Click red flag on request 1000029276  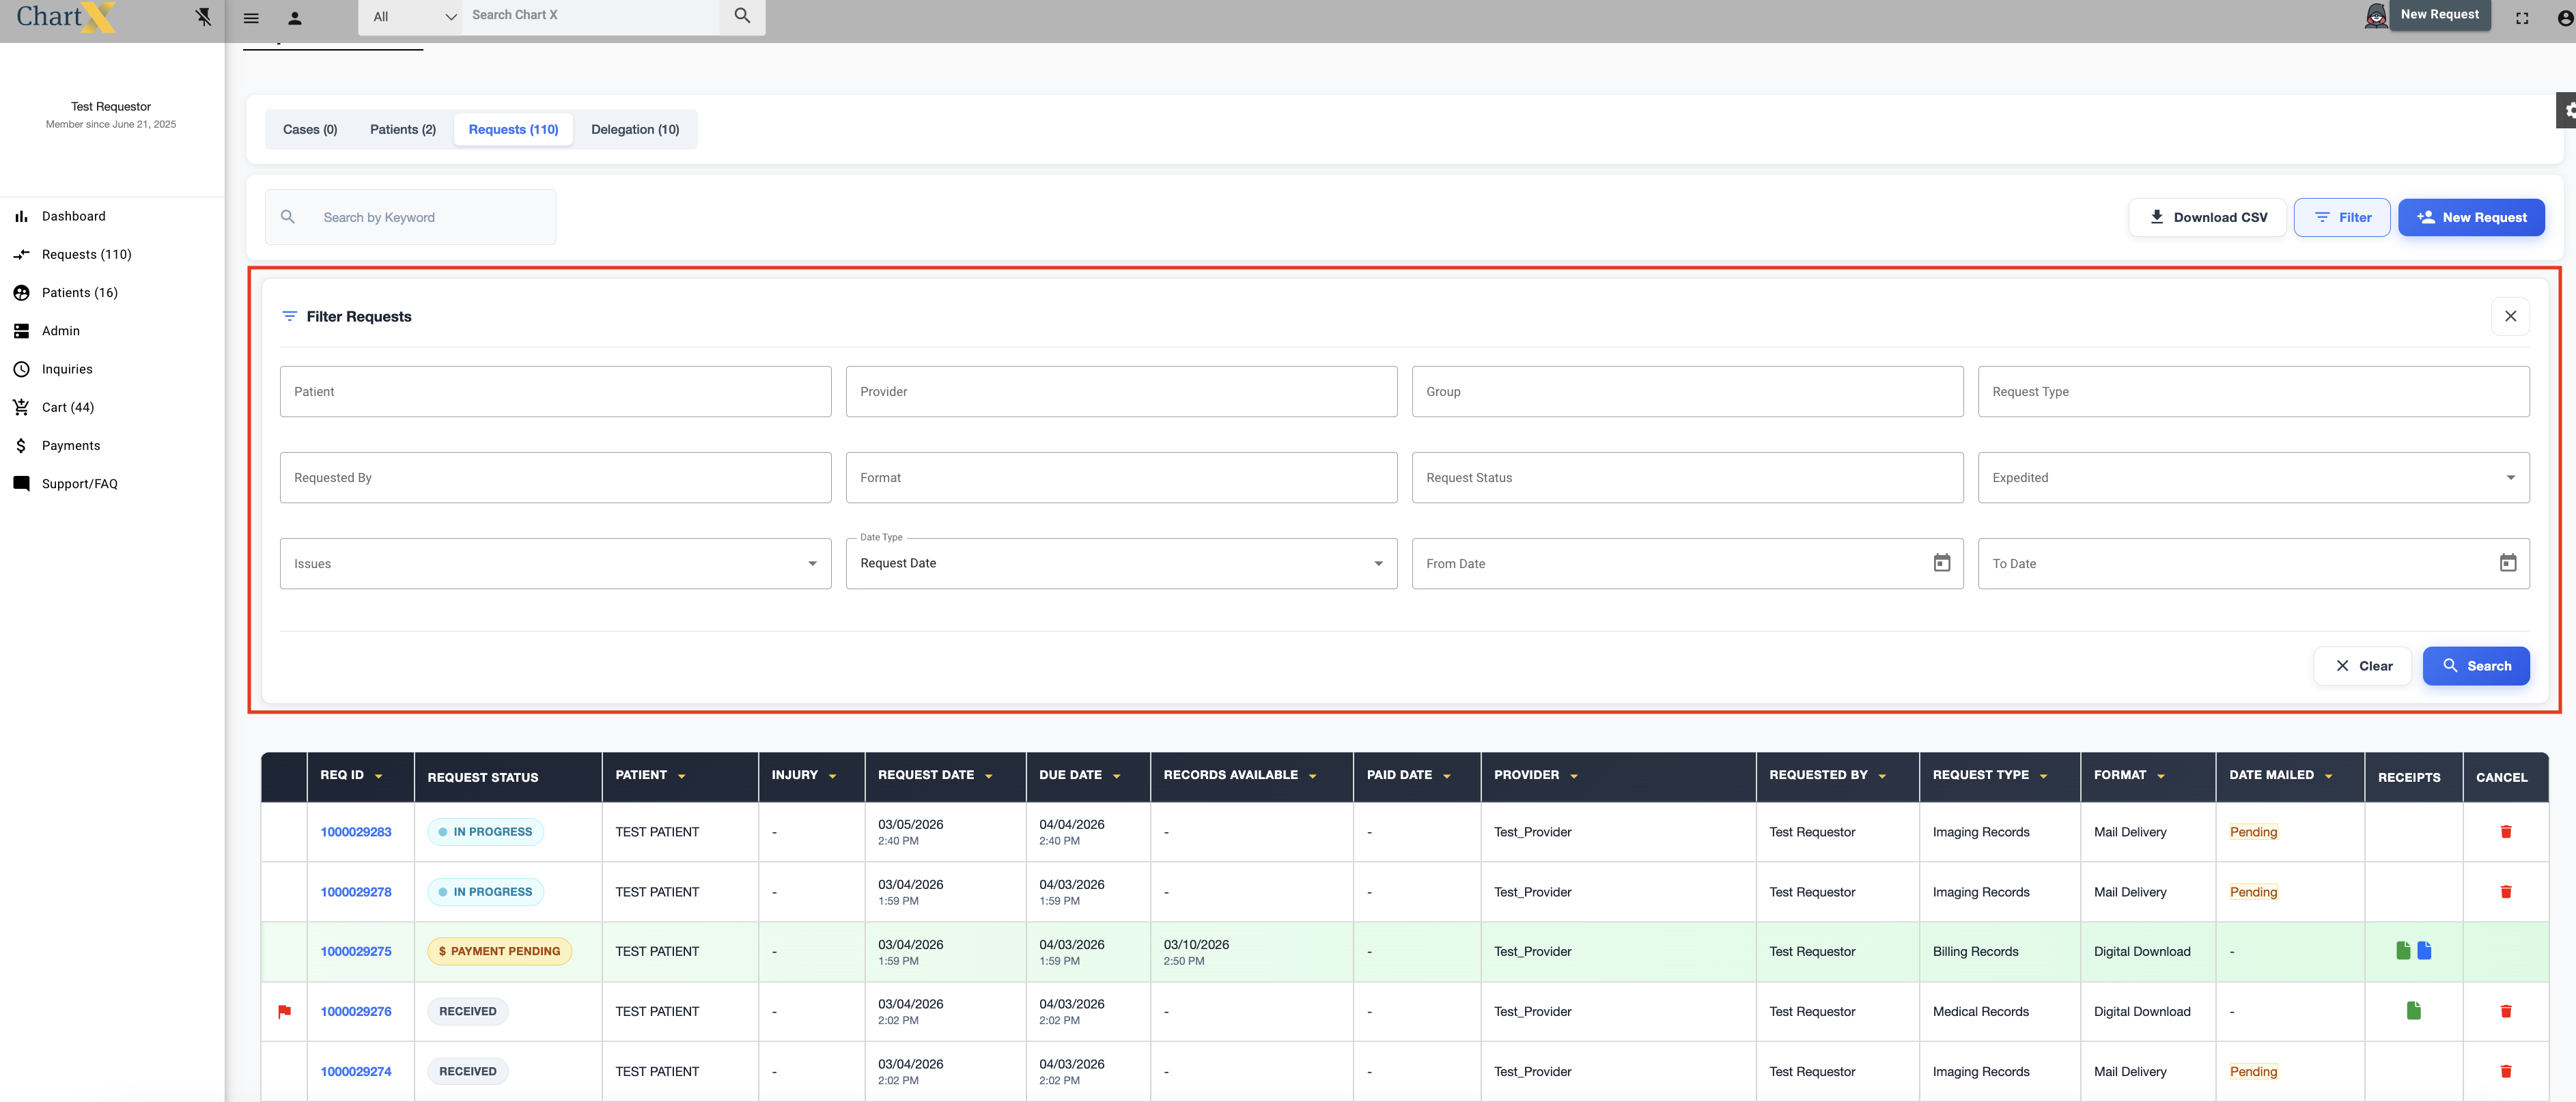click(x=284, y=1011)
